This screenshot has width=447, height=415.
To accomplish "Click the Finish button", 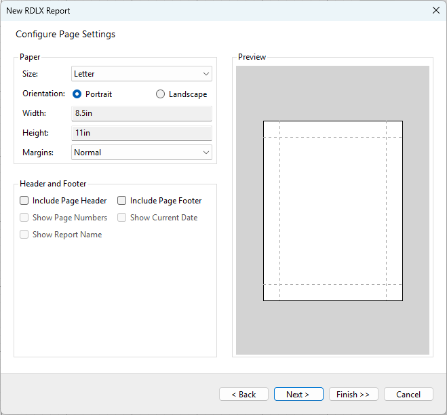I will pyautogui.click(x=353, y=394).
